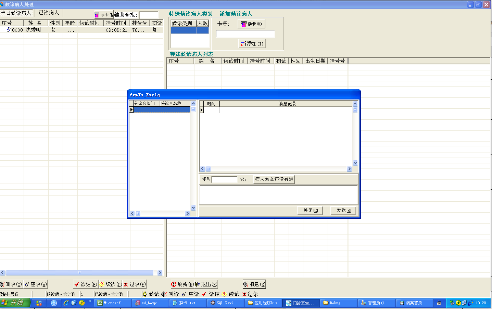Click the 分诊台部门 column header
Image resolution: width=492 pixels, height=309 pixels.
pos(147,103)
